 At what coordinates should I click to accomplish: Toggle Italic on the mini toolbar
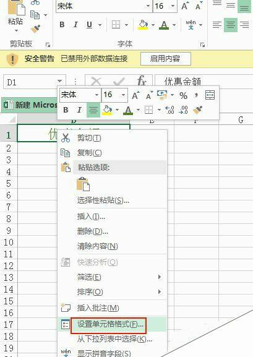(79, 110)
